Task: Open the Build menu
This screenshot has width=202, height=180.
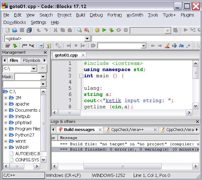Action: point(80,15)
